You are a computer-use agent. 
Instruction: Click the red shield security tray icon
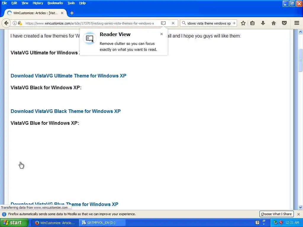(x=281, y=223)
